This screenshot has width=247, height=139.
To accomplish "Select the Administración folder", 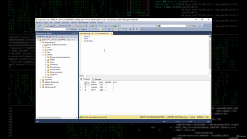I will pyautogui.click(x=50, y=87).
